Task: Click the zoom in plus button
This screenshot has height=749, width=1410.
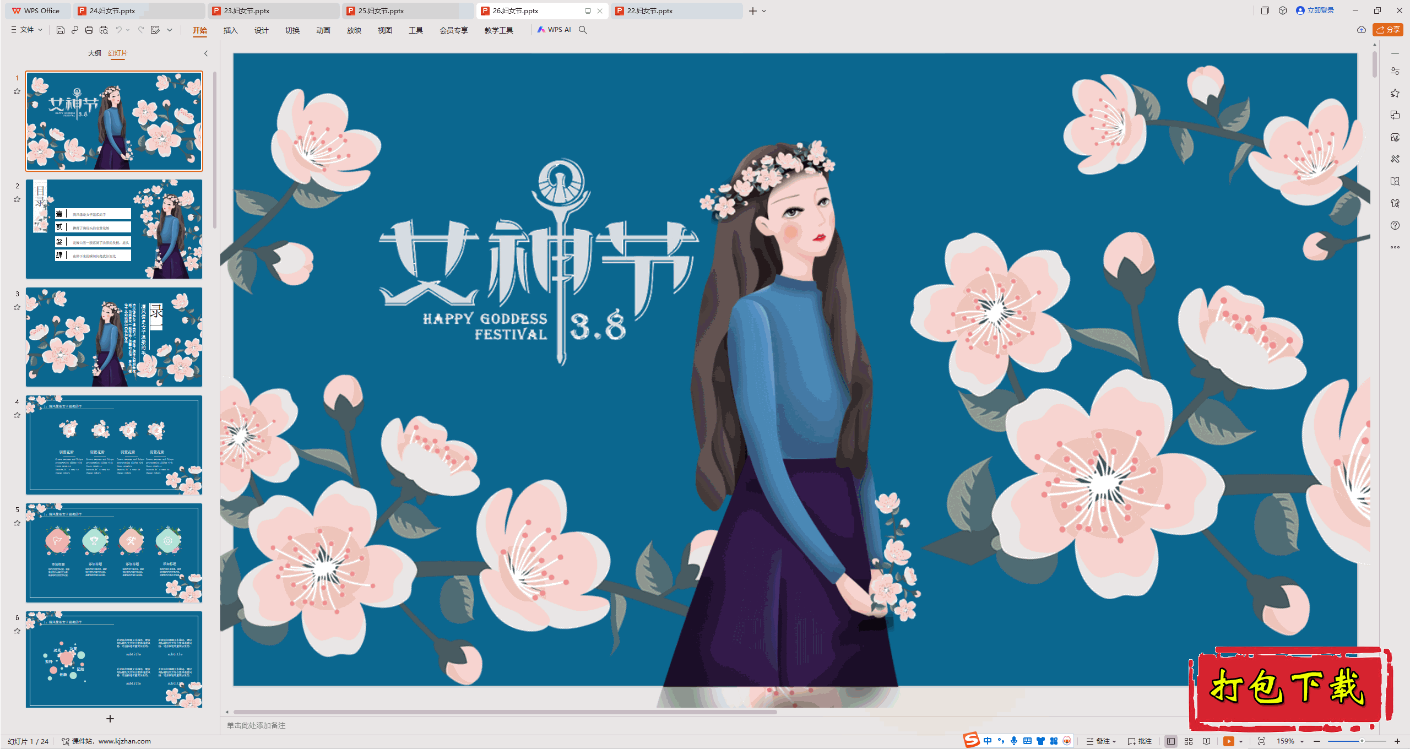Action: [x=1397, y=741]
